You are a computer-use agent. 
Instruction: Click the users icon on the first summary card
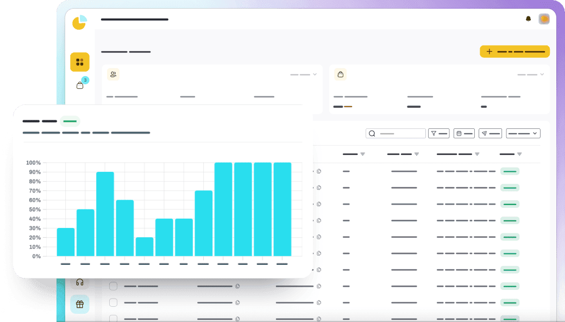point(113,75)
